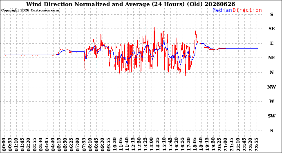The width and height of the screenshot is (282, 153).
Task: Click the 02:55 time label
Action: click(35, 144)
